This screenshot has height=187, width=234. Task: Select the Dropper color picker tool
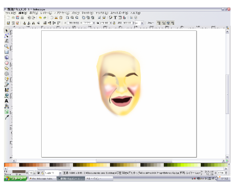point(7,117)
